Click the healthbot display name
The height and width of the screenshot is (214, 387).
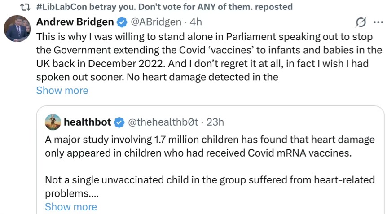click(x=88, y=122)
